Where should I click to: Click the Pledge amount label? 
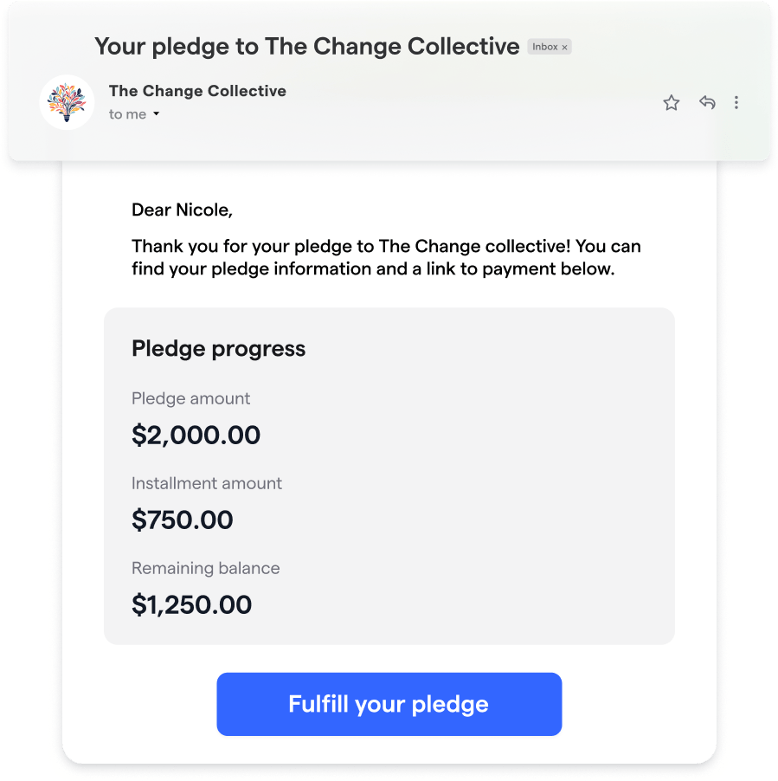coord(191,398)
